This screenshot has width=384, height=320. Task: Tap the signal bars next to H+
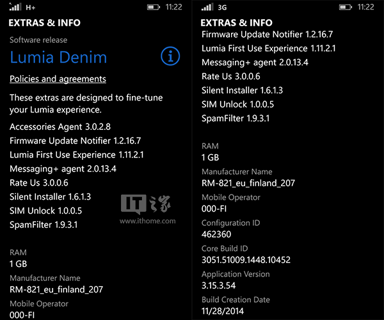click(x=14, y=7)
